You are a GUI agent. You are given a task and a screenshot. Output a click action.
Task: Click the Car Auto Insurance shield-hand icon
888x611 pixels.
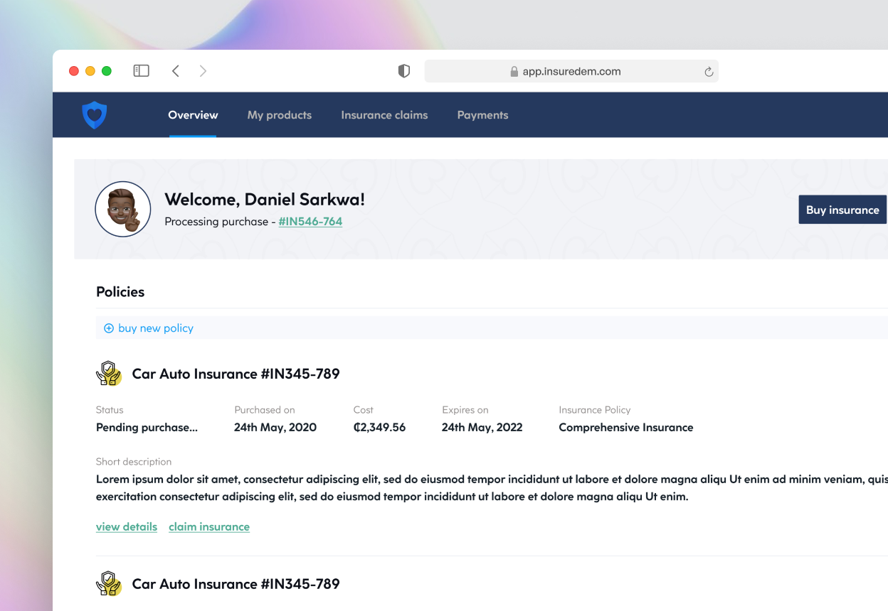tap(109, 373)
